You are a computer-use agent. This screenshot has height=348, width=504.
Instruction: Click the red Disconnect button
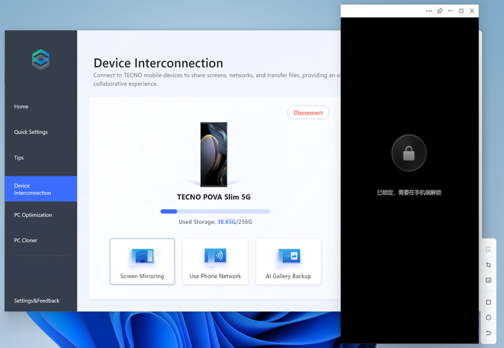308,112
